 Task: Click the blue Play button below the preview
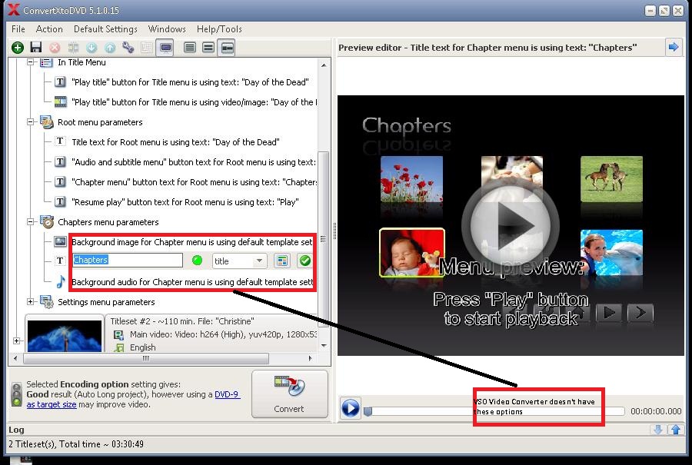(x=351, y=408)
